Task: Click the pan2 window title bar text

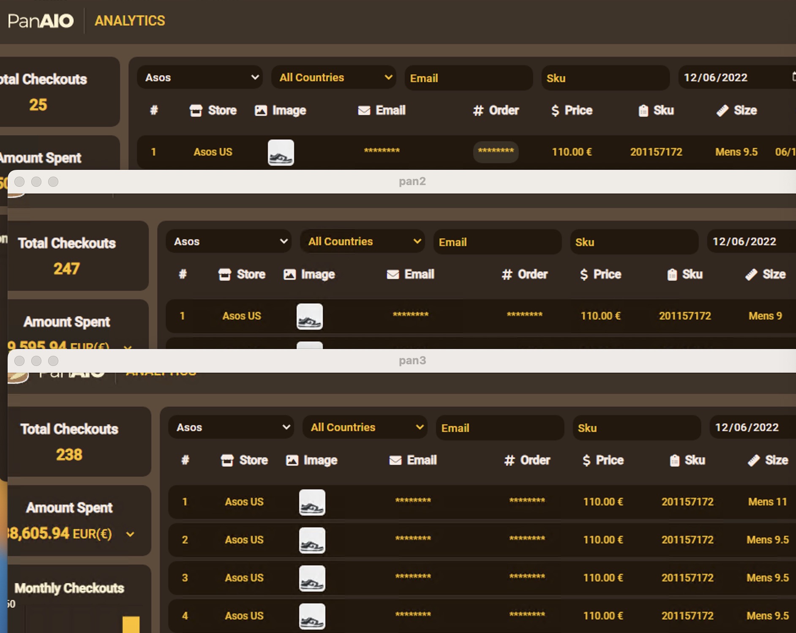Action: (x=412, y=181)
